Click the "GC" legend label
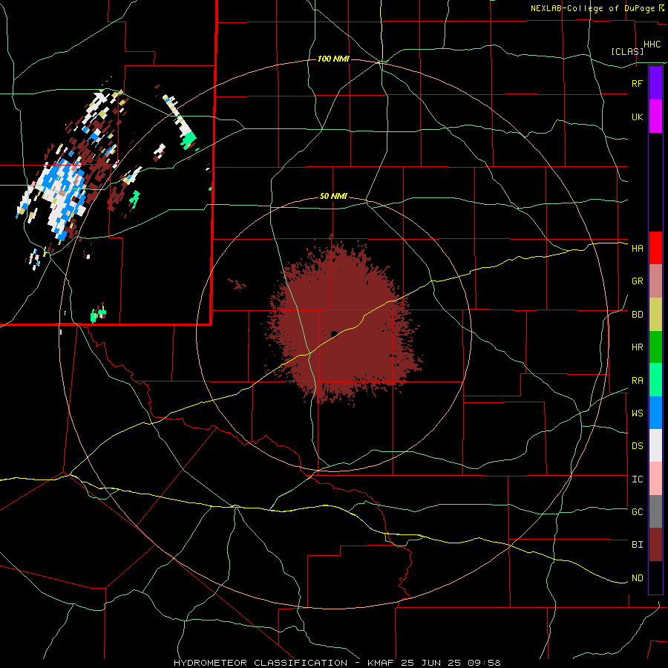 pyautogui.click(x=637, y=512)
